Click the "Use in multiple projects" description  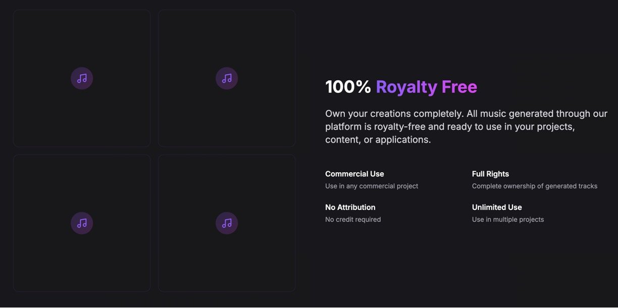click(x=507, y=219)
